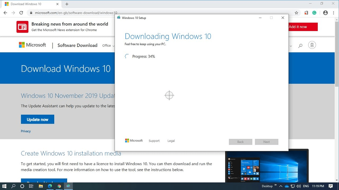The image size is (339, 190).
Task: Select the Grammarly extension icon
Action: [314, 13]
